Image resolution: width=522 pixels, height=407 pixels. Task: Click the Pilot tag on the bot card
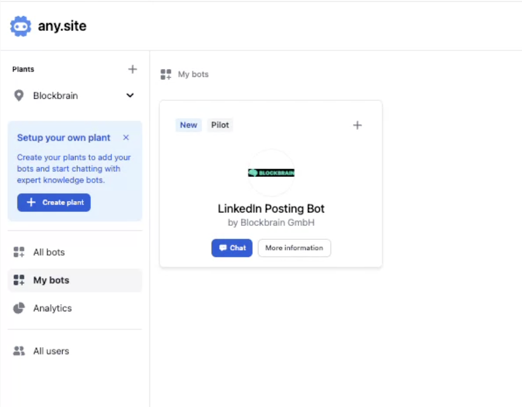coord(220,125)
